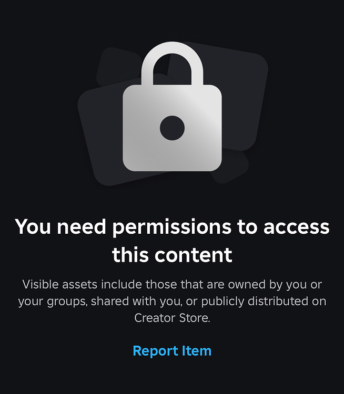This screenshot has height=394, width=344.
Task: Click the "this content" heading line
Action: pos(172,255)
